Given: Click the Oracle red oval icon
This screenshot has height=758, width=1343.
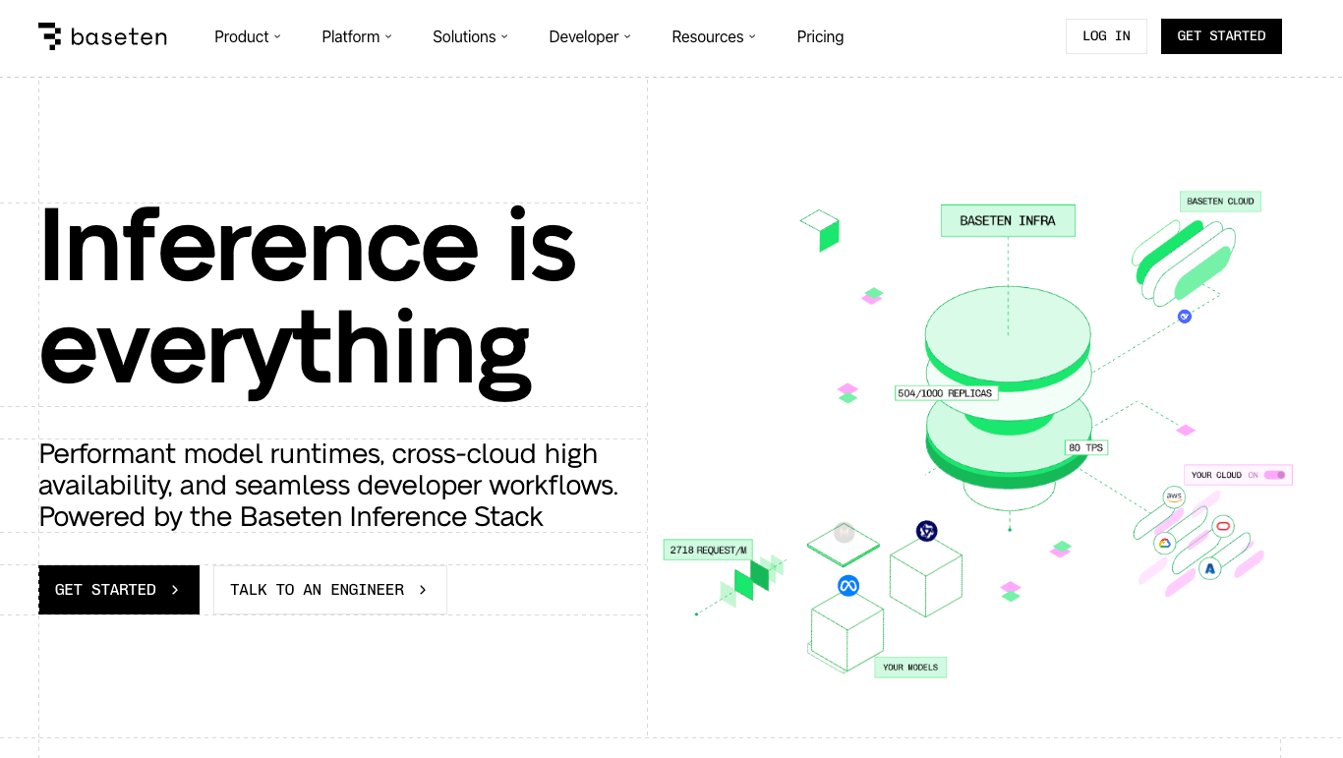Looking at the screenshot, I should point(1222,526).
